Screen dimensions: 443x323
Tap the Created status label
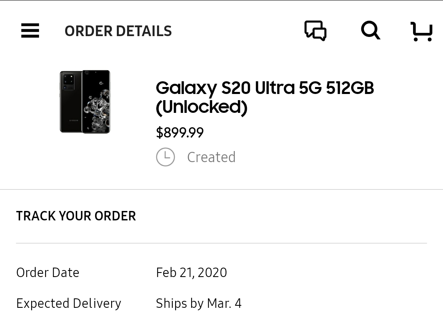(211, 157)
